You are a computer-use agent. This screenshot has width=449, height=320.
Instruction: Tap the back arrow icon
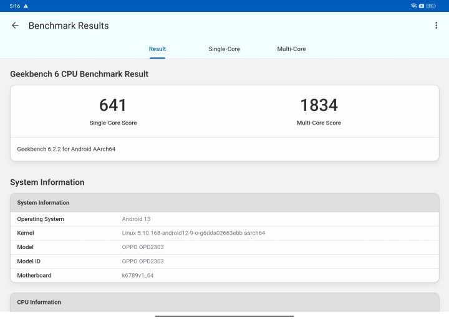point(15,26)
